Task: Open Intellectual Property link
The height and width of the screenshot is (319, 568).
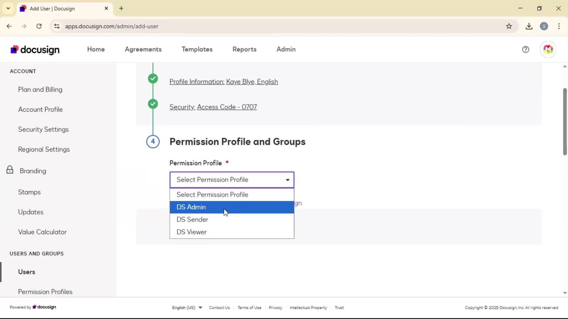Action: pos(308,307)
